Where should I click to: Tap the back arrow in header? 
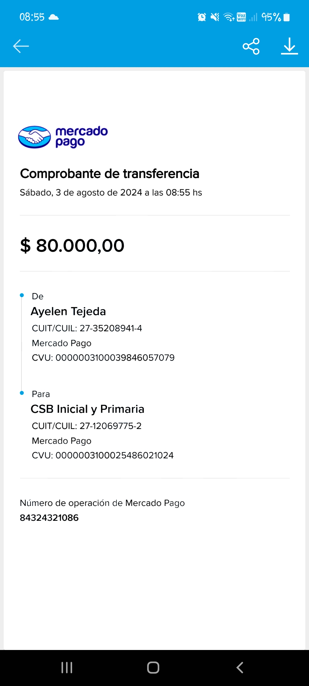(x=21, y=46)
